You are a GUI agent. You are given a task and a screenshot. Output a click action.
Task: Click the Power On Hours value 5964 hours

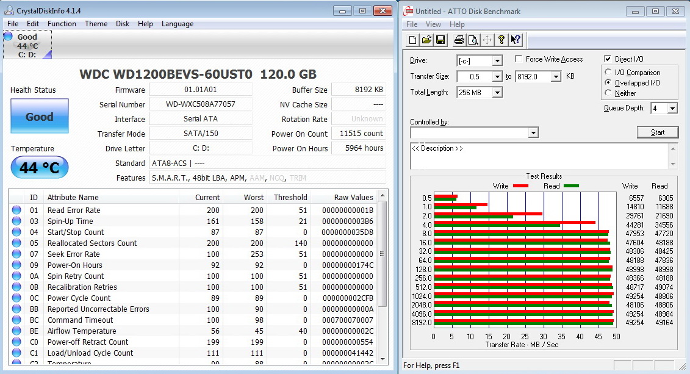tap(359, 148)
